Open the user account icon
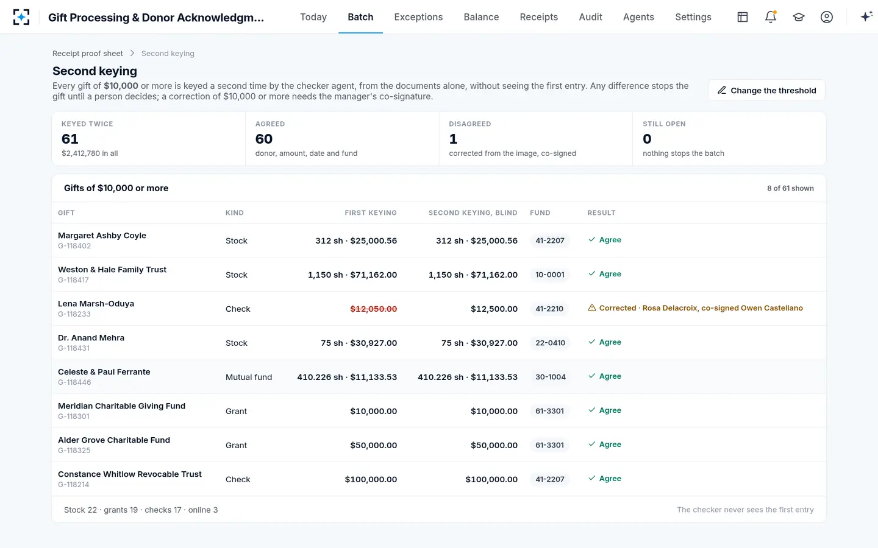This screenshot has height=548, width=878. pos(827,17)
